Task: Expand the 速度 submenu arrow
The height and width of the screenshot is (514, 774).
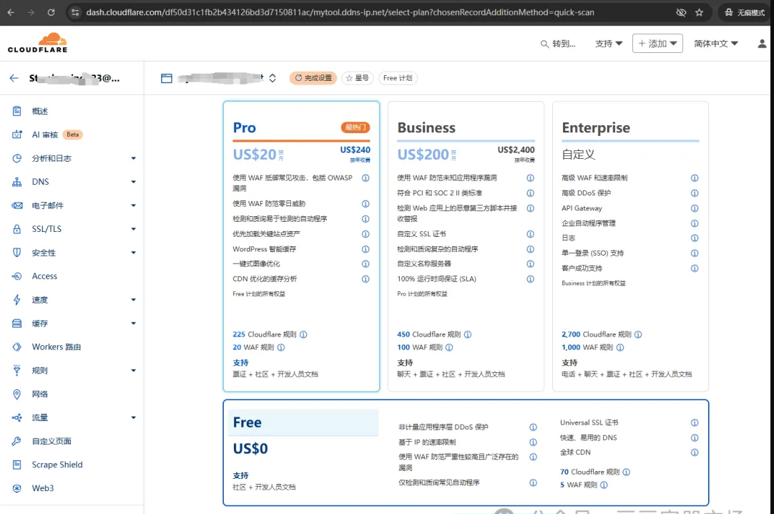Action: coord(133,300)
